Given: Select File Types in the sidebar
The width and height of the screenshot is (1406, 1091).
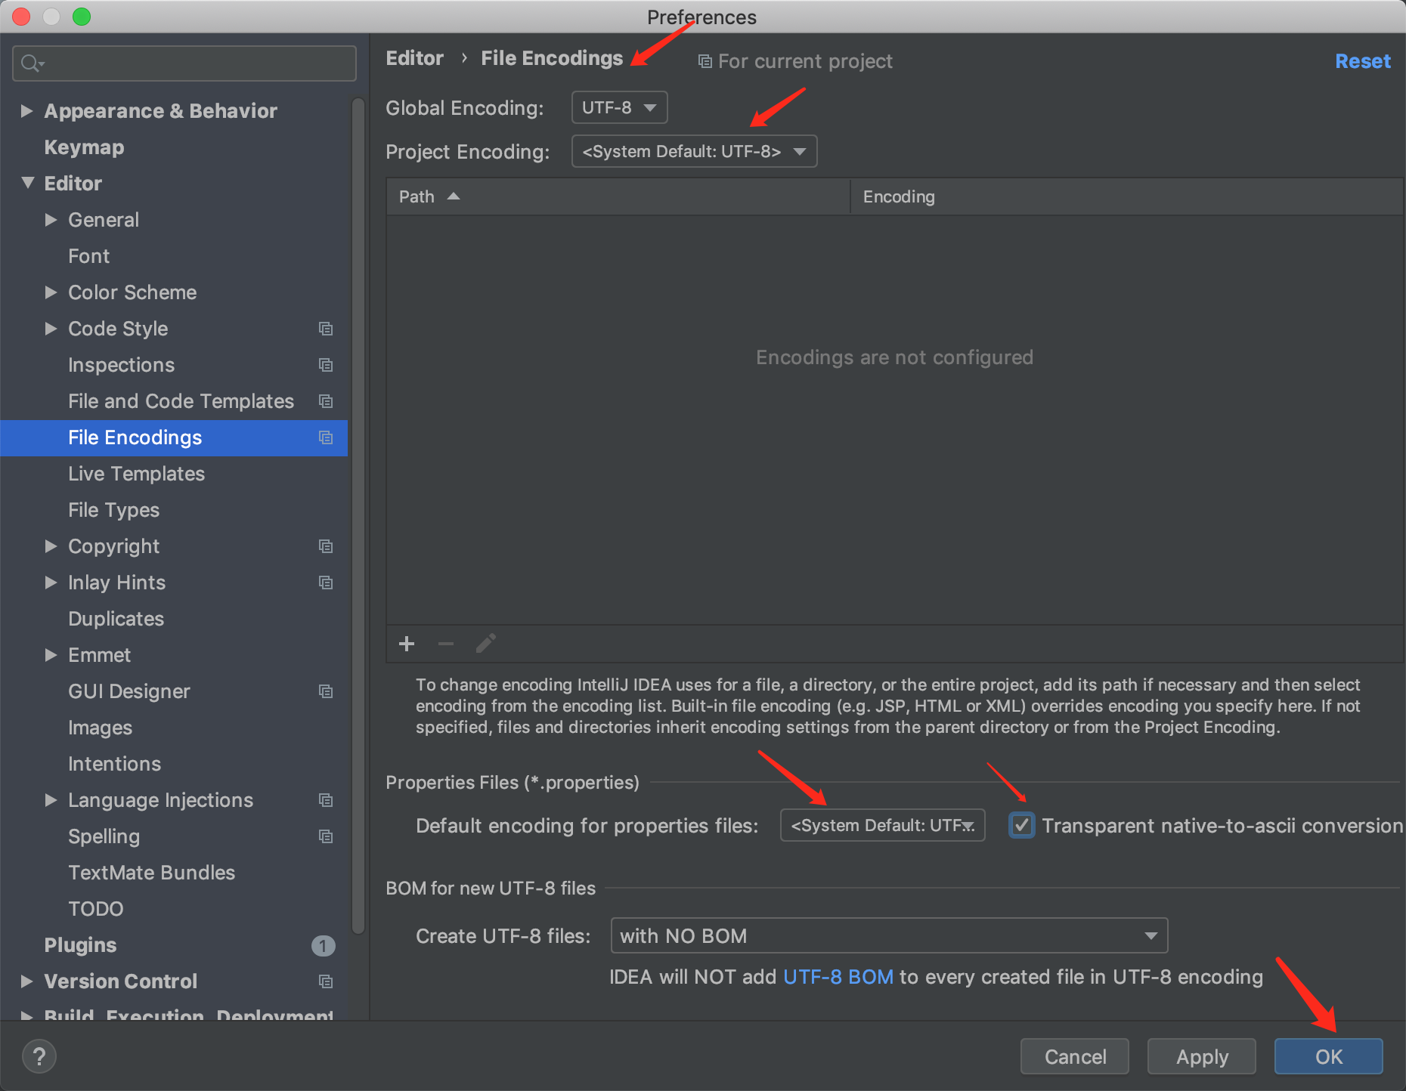Looking at the screenshot, I should (113, 510).
